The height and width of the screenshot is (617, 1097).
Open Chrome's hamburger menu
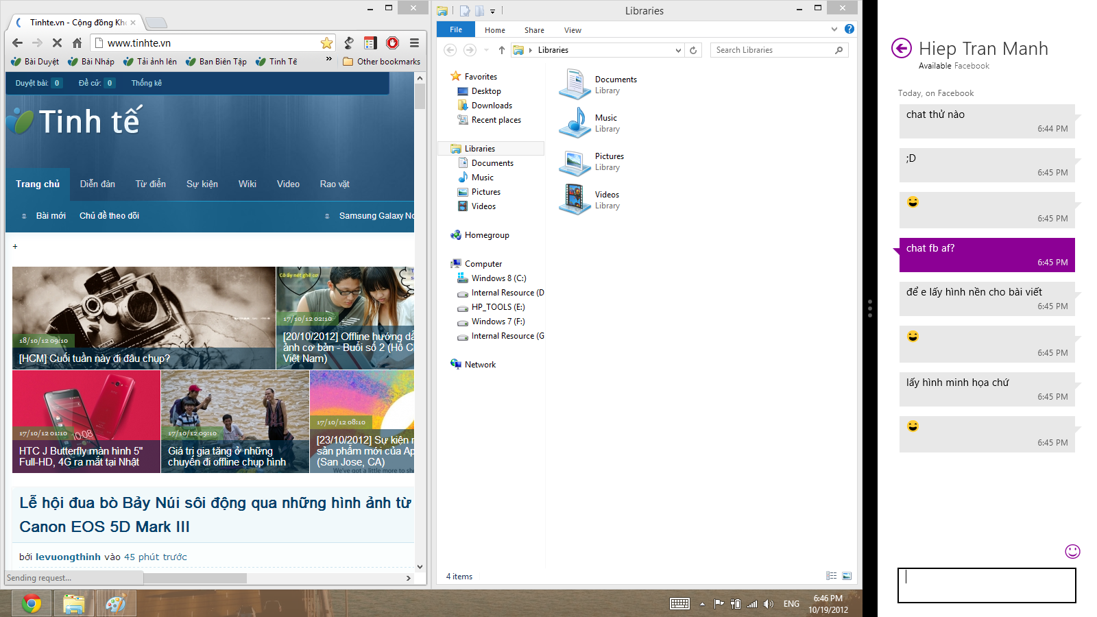pyautogui.click(x=414, y=43)
